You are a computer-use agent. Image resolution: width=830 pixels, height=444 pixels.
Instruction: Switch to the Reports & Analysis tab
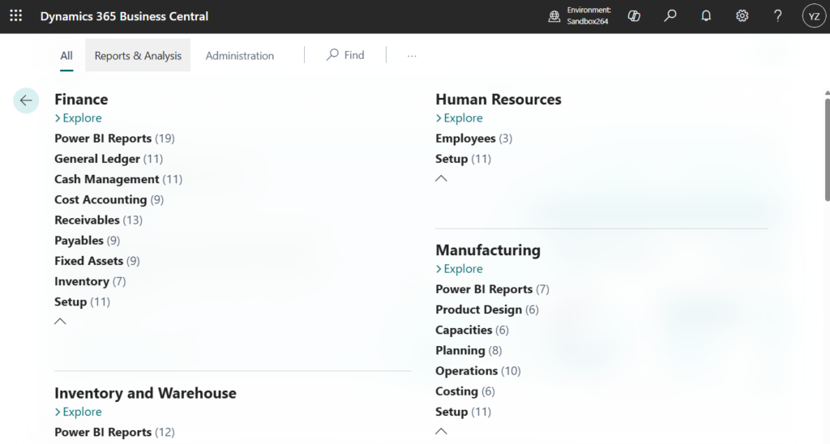(138, 56)
